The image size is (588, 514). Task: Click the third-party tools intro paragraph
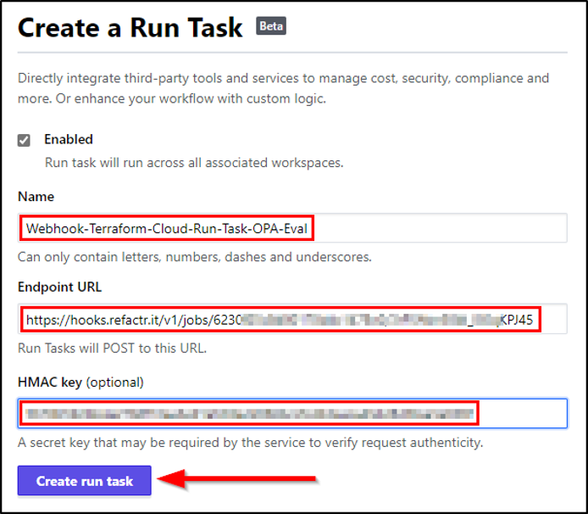283,88
